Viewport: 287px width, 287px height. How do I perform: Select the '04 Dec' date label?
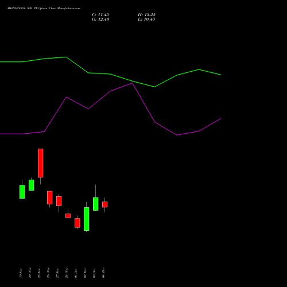pyautogui.click(x=103, y=273)
